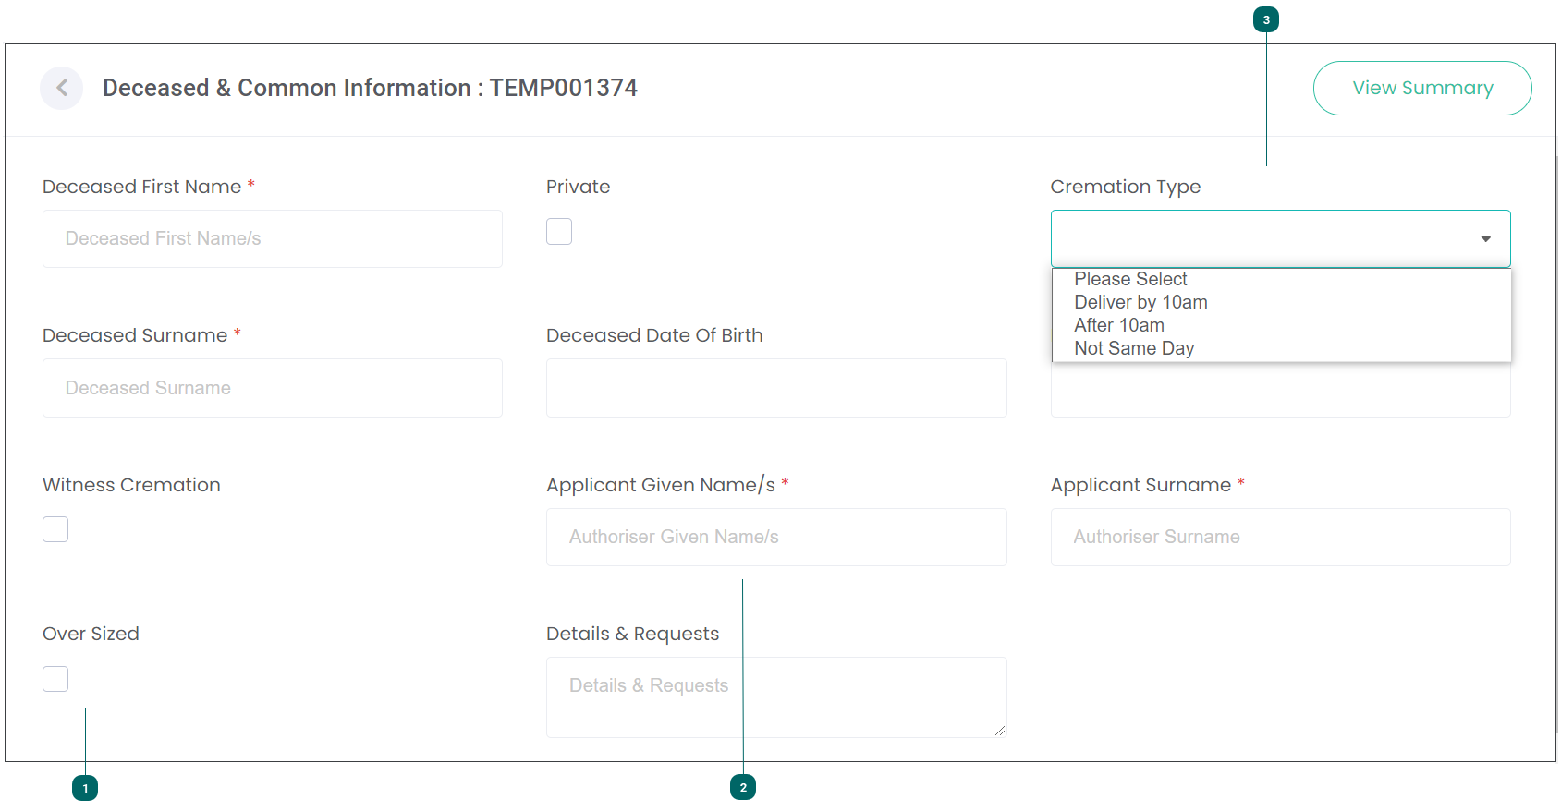Click the 'Cremation Type' label
Screen dimensions: 1561x811
(1126, 187)
